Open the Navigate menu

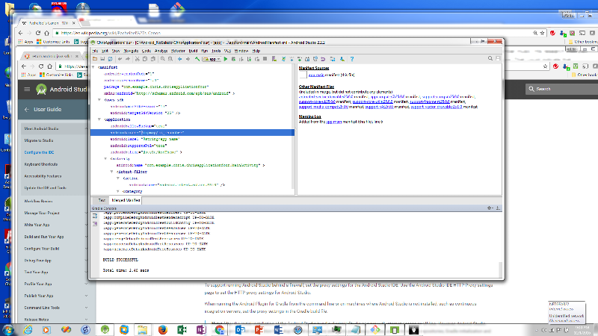[x=131, y=51]
